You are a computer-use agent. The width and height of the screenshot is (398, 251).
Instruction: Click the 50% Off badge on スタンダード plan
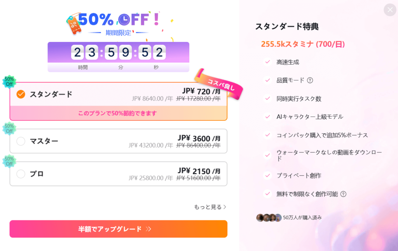9,82
